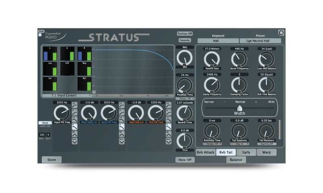This screenshot has height=193, width=323.
Task: Select notch type for the Rvb filter
Action: pos(168,141)
